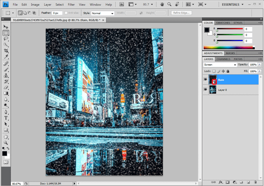264x186 pixels.
Task: Select the Crop tool
Action: 6,51
